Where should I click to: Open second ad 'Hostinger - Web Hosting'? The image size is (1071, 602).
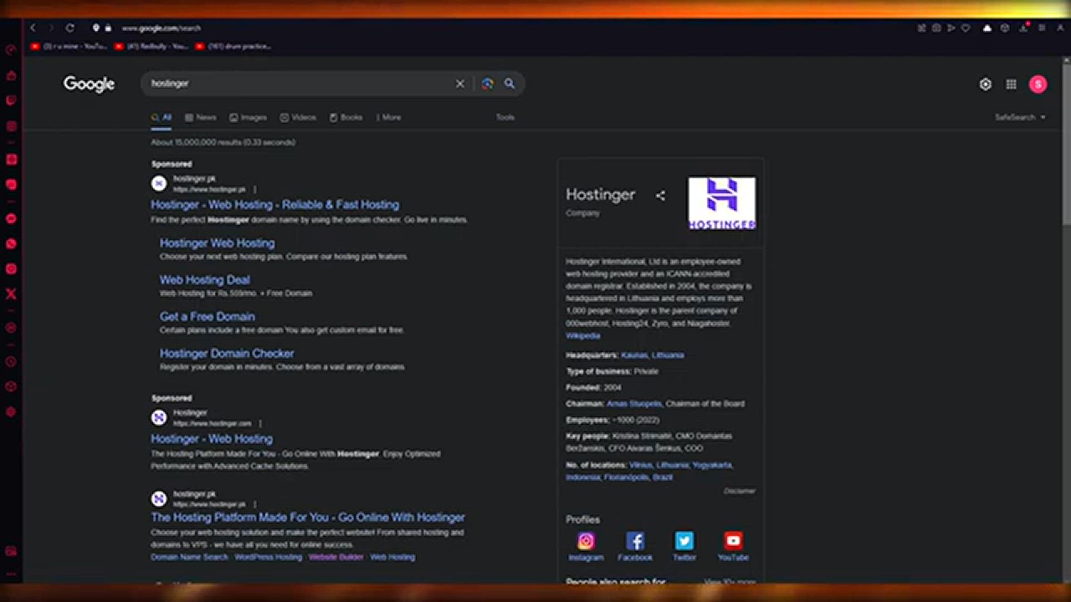click(212, 439)
